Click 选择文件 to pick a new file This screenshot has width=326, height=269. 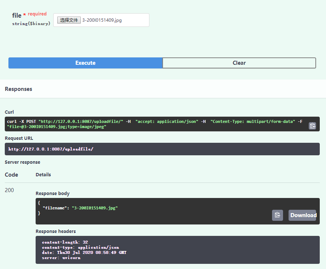pyautogui.click(x=69, y=20)
